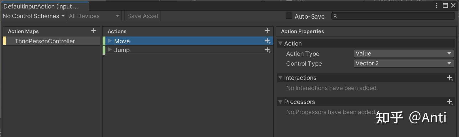
Task: Click the Save Asset button
Action: pos(143,16)
